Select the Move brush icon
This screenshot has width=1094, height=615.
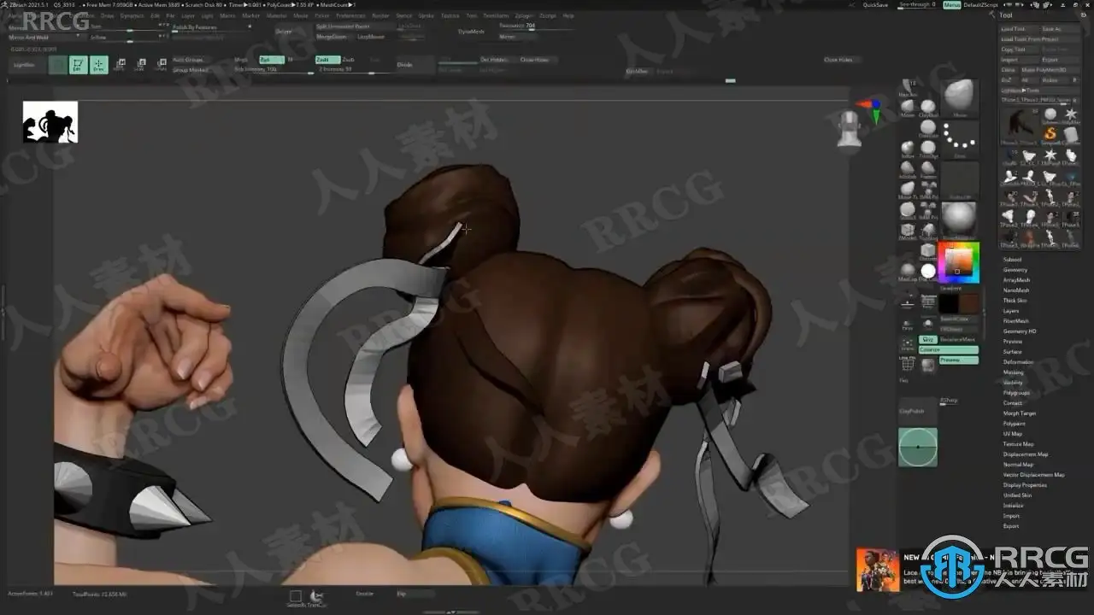[x=908, y=107]
